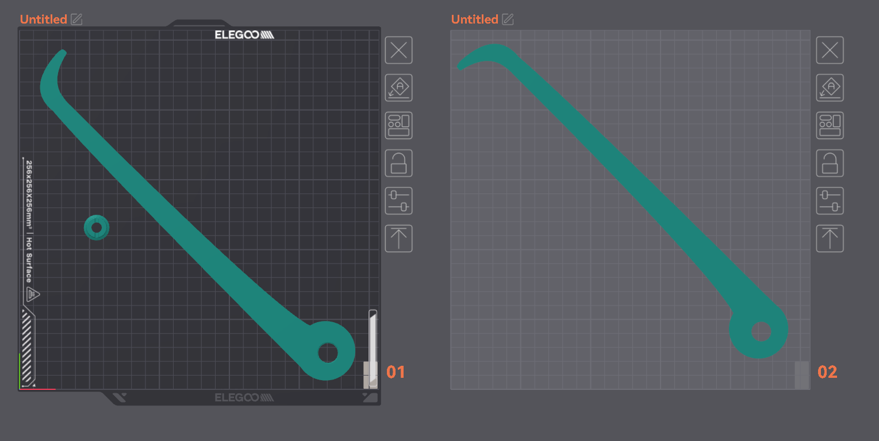Click the close icon beside plate 02
This screenshot has height=441, width=879.
coord(830,51)
